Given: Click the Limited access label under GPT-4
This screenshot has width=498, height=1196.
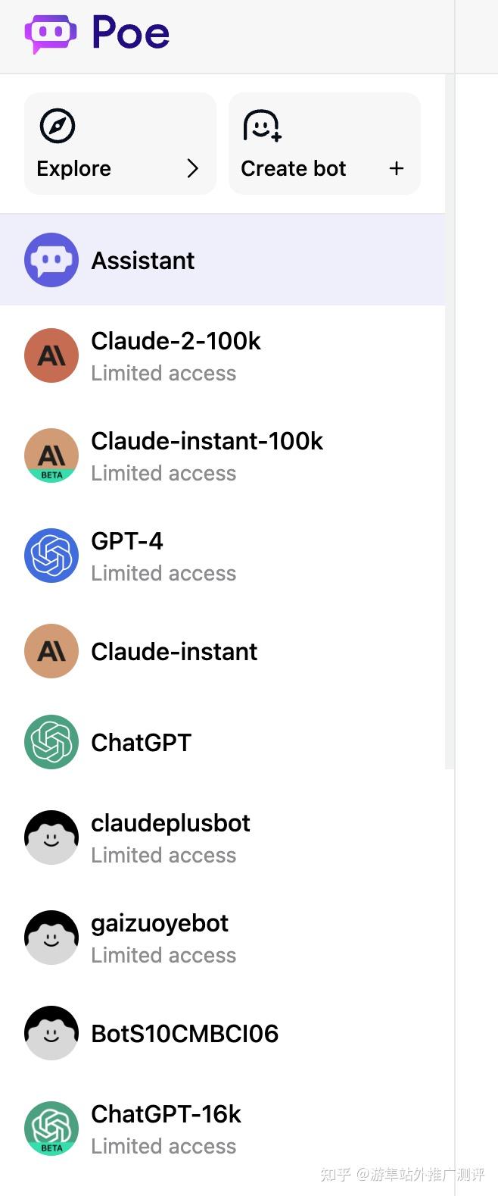Looking at the screenshot, I should [163, 573].
